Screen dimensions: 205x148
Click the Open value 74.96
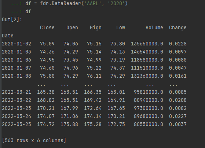pyautogui.click(x=71, y=68)
